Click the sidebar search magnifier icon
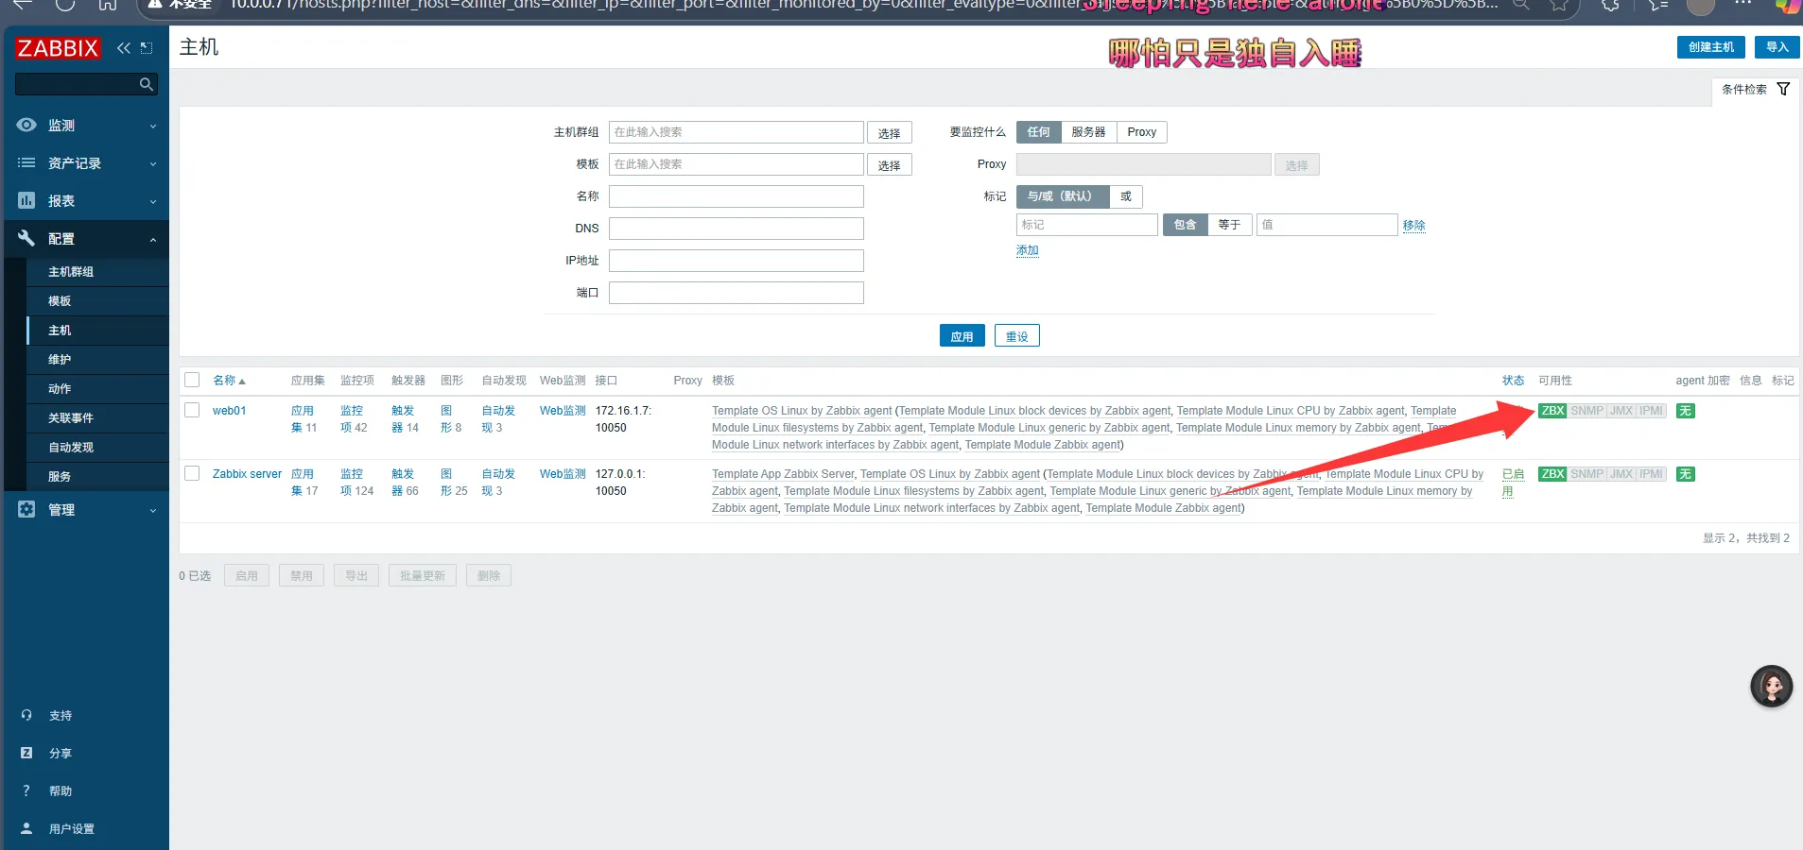 click(x=146, y=85)
